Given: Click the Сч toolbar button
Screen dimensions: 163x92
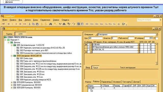Looking at the screenshot, I should (x=106, y=24).
